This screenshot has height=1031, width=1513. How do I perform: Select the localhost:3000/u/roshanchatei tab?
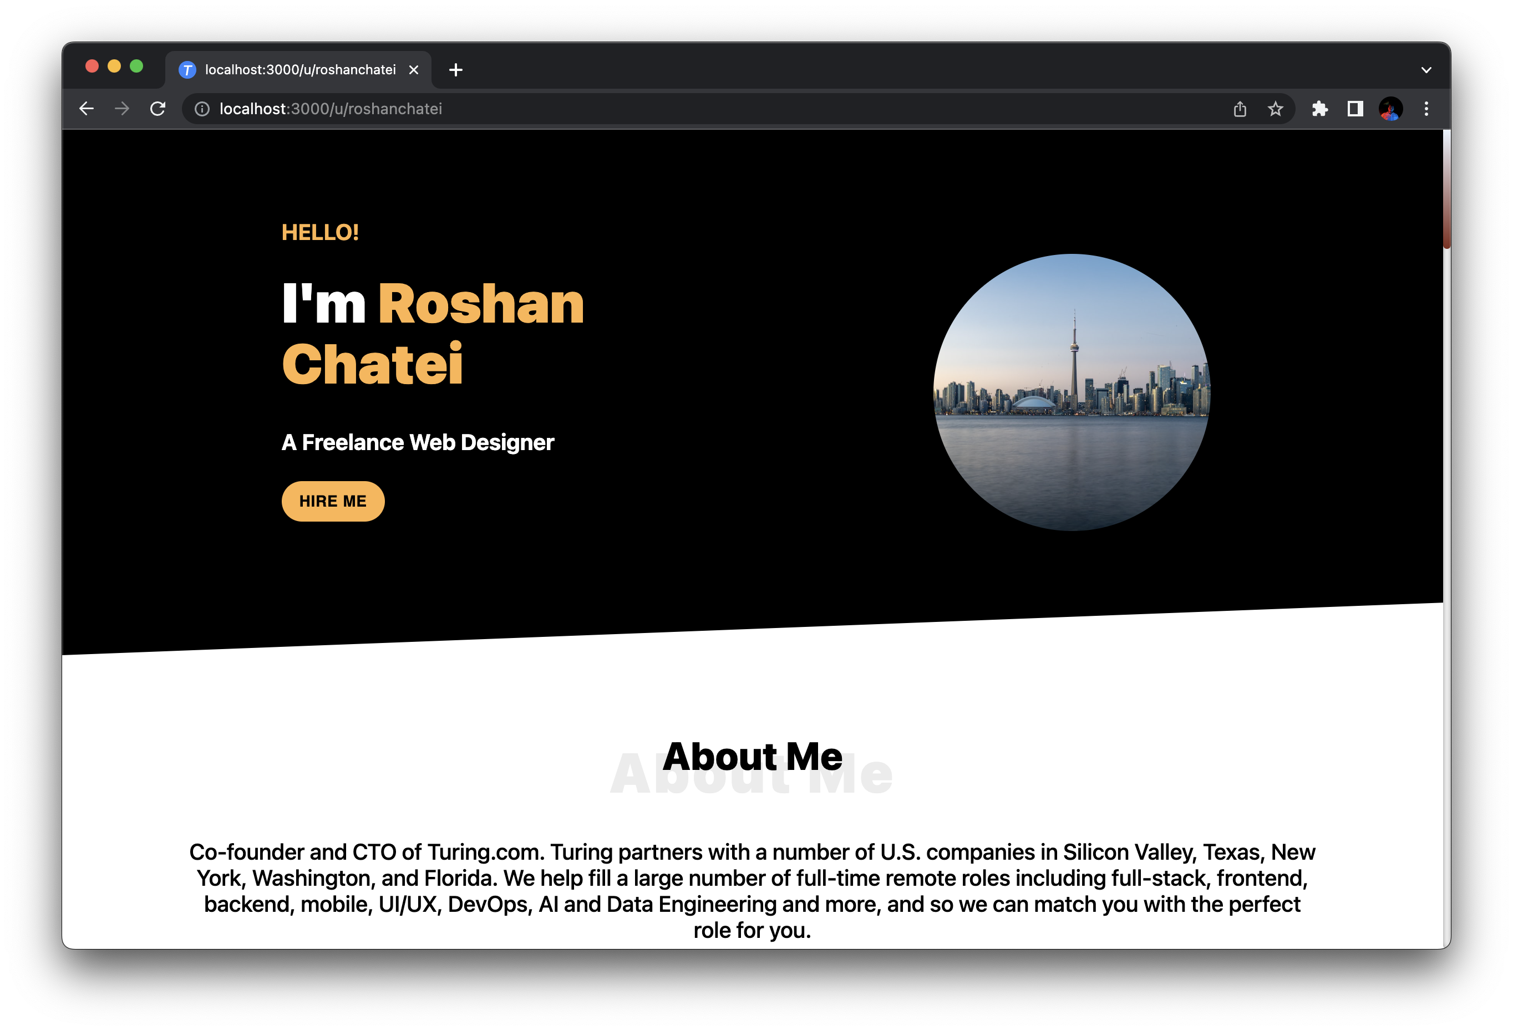[299, 70]
